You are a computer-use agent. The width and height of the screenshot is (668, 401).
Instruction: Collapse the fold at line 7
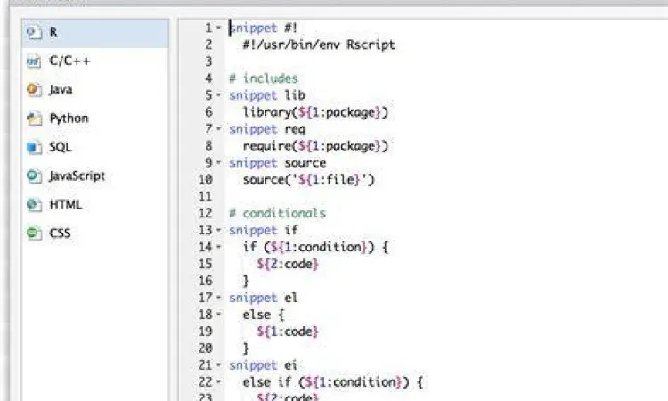tap(218, 128)
